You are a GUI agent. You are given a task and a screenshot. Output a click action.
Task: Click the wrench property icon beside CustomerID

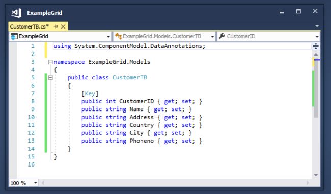point(222,36)
